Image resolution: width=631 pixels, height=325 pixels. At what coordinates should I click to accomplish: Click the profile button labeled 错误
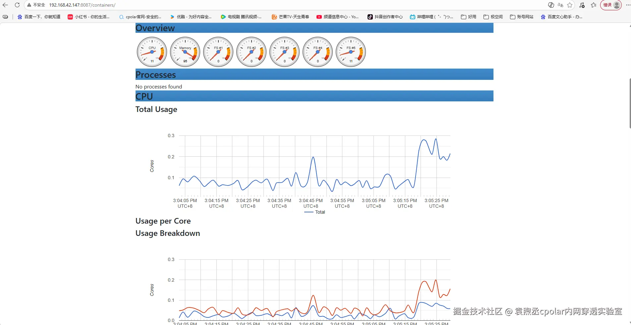click(x=611, y=5)
